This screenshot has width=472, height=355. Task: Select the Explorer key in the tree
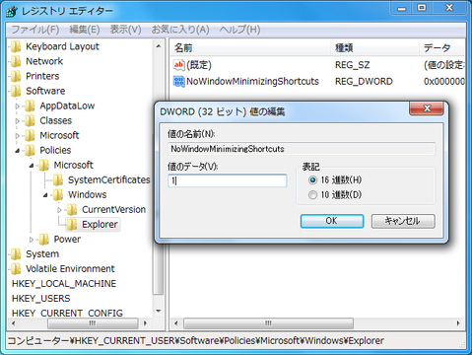tap(100, 225)
